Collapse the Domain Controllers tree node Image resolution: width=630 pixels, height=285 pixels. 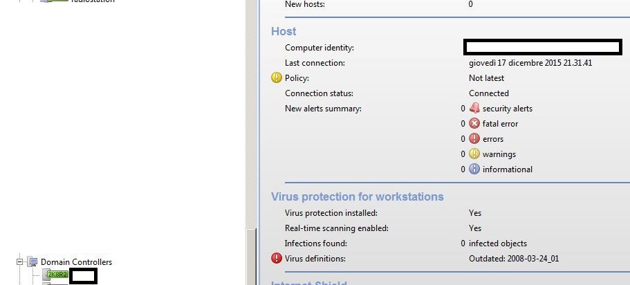tap(19, 261)
